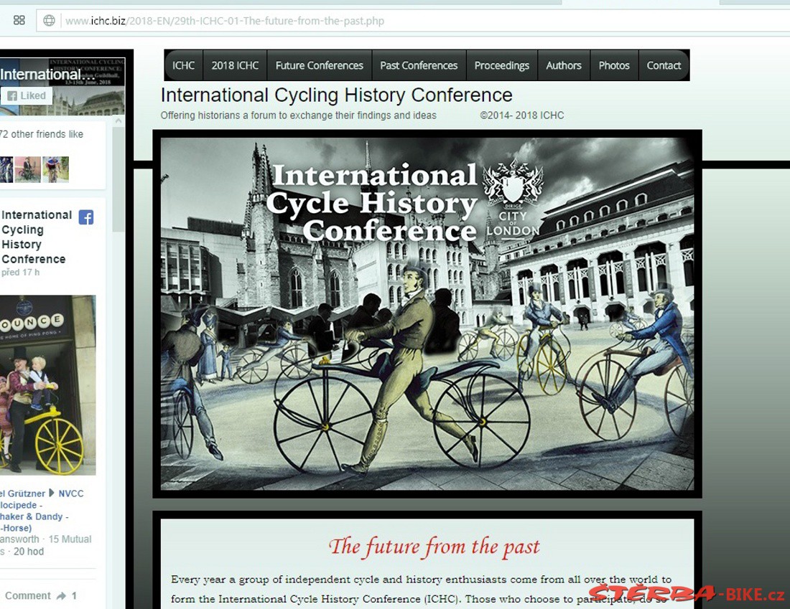Open the Future Conferences menu
Viewport: 790px width, 609px height.
click(x=320, y=65)
